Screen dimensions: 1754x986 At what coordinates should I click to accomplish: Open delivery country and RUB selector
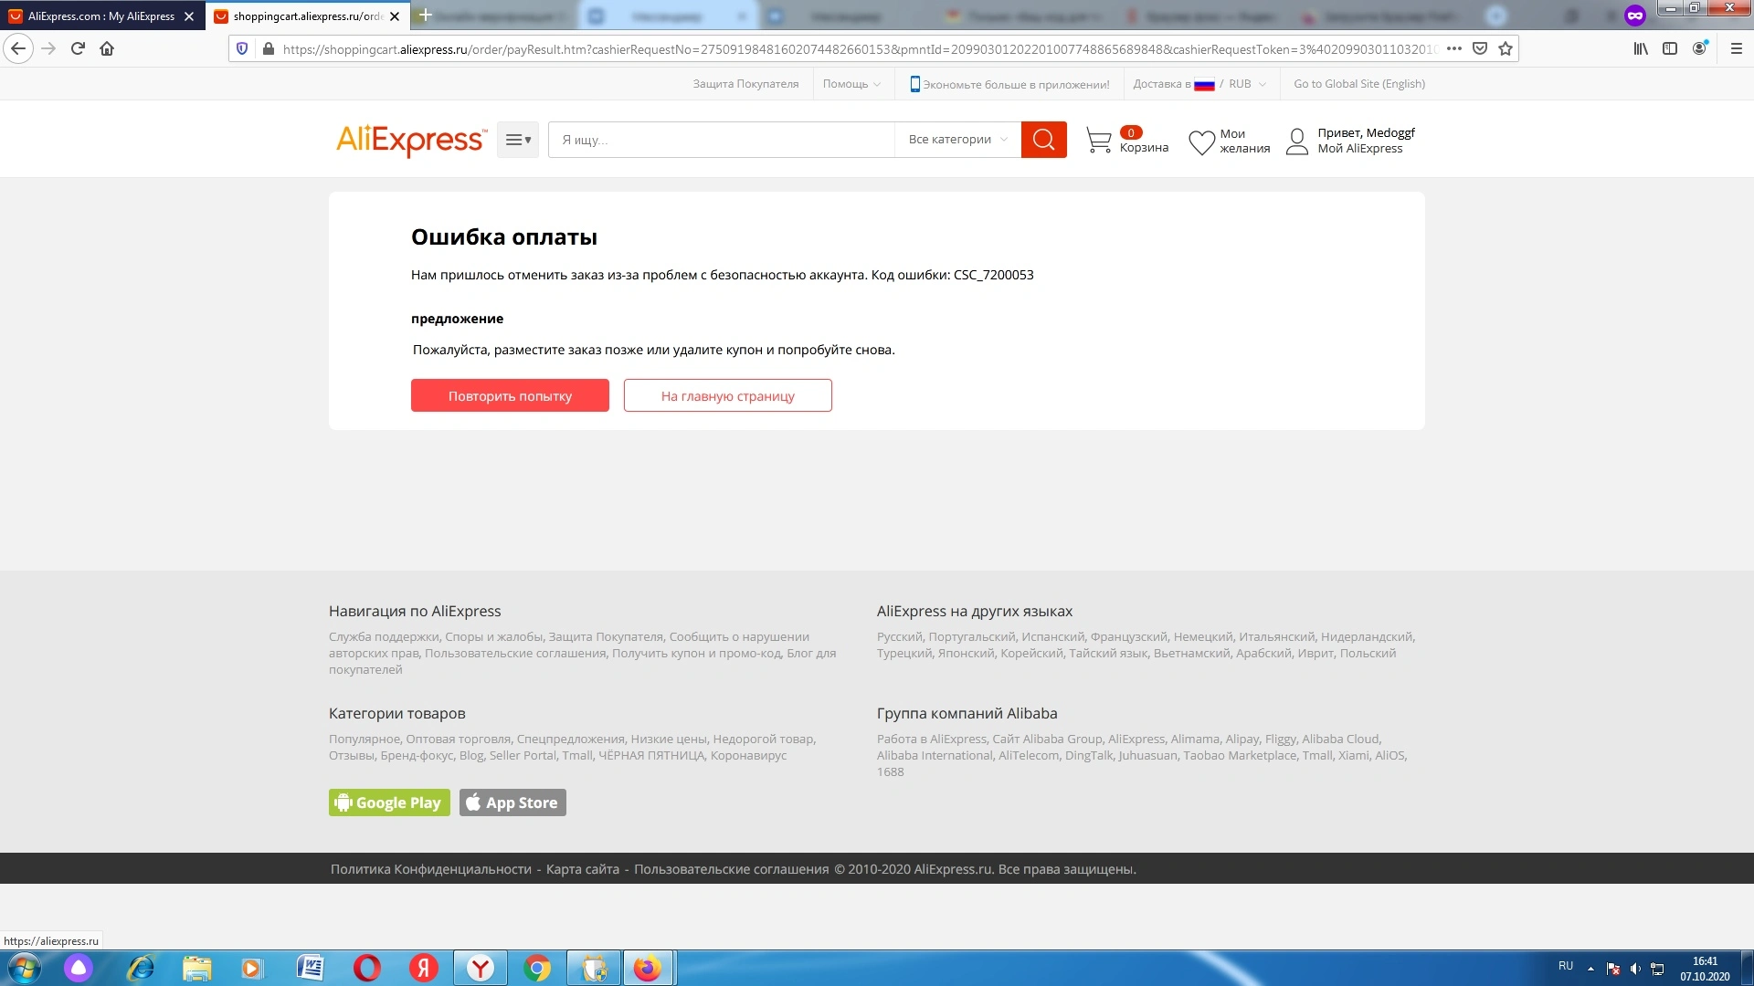coord(1199,84)
